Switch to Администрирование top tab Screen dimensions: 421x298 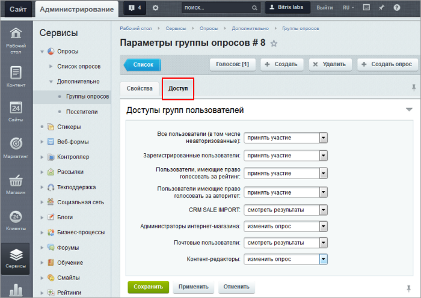(77, 10)
